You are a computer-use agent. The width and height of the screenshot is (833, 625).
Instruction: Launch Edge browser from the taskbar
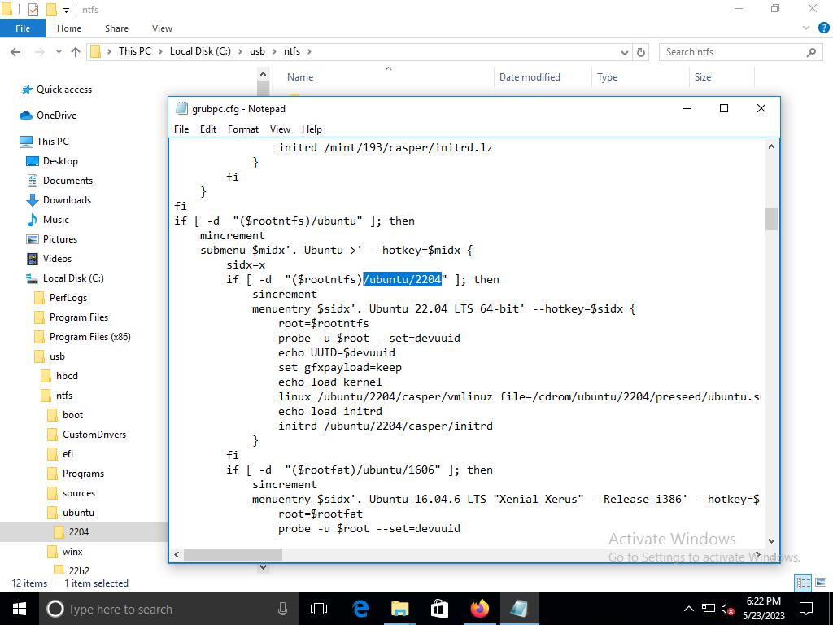click(x=360, y=609)
